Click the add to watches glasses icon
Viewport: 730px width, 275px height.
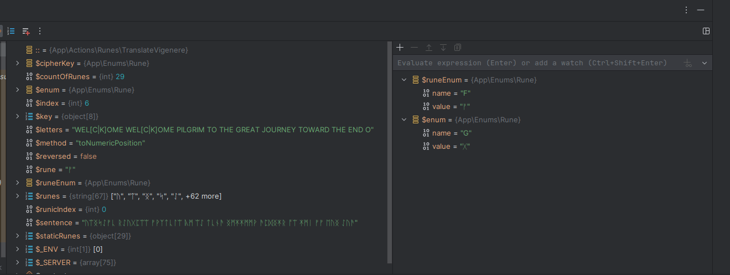(x=688, y=63)
